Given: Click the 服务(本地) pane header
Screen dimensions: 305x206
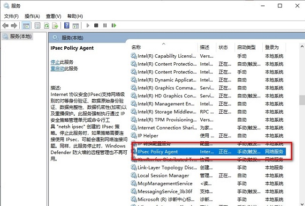Looking at the screenshot, I should click(x=72, y=37).
